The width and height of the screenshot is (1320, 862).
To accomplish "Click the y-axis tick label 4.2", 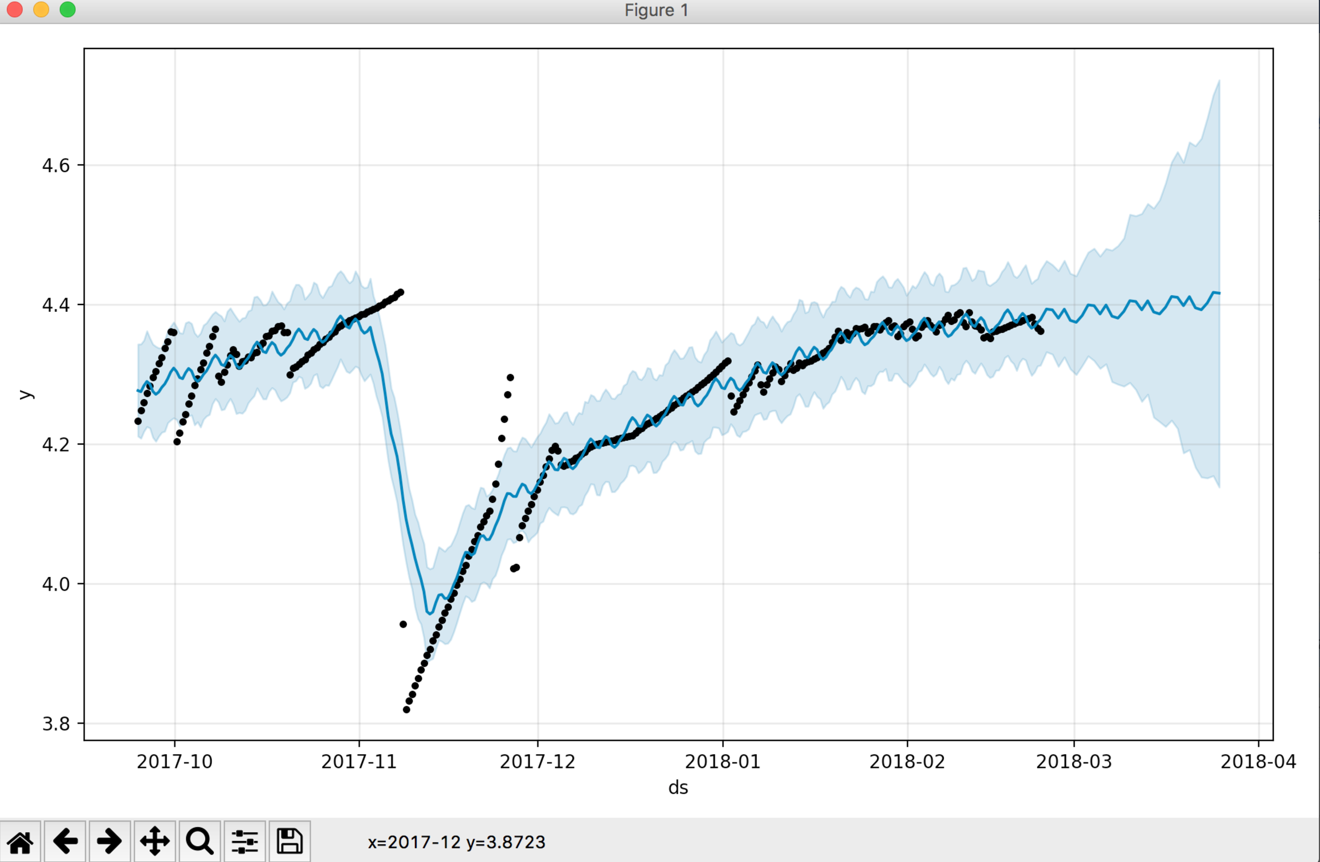I will click(x=56, y=445).
